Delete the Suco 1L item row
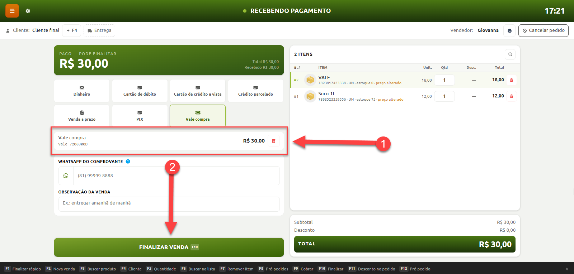 pos(512,96)
